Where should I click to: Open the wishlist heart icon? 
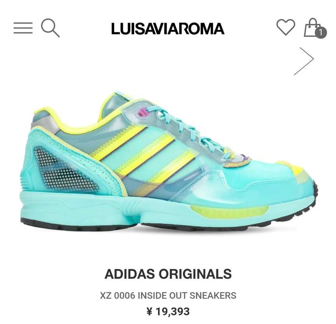[x=286, y=27]
